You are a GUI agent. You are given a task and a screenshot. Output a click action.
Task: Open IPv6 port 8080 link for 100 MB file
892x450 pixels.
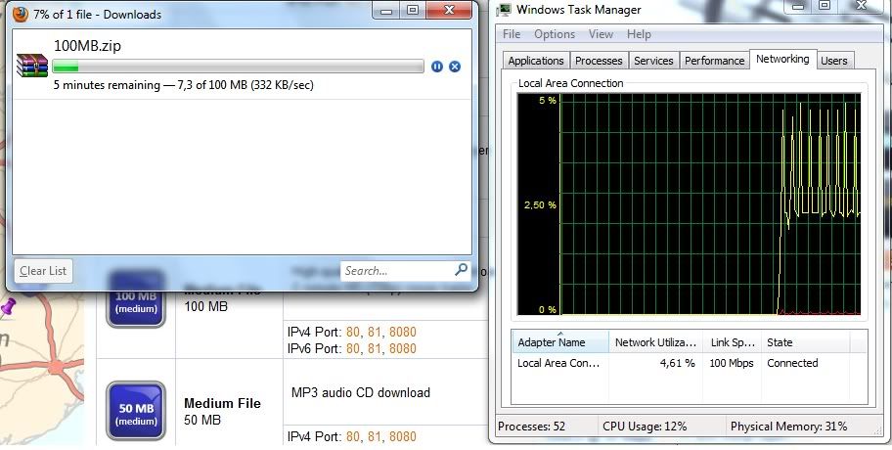(x=403, y=348)
